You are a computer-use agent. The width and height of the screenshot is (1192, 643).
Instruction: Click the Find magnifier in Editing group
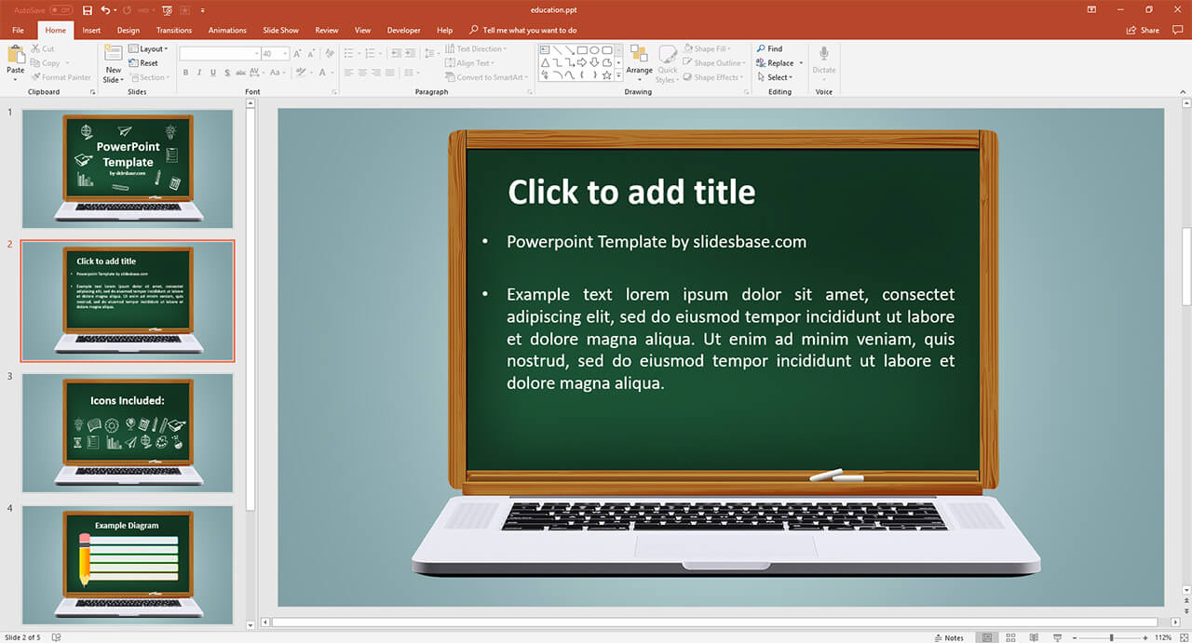(768, 49)
